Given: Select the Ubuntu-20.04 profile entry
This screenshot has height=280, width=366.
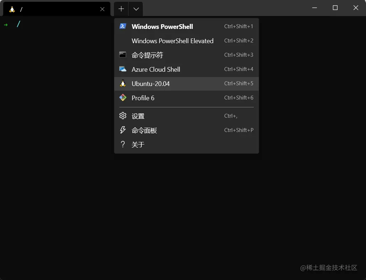Looking at the screenshot, I should (x=151, y=83).
